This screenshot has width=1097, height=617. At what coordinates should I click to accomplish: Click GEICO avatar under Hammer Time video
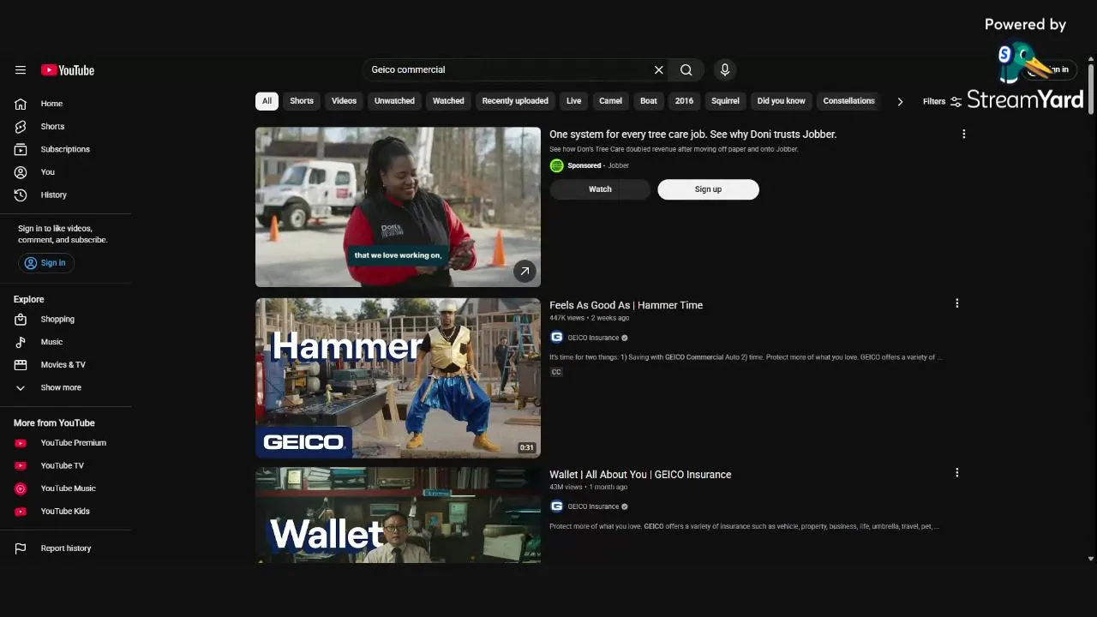point(556,338)
